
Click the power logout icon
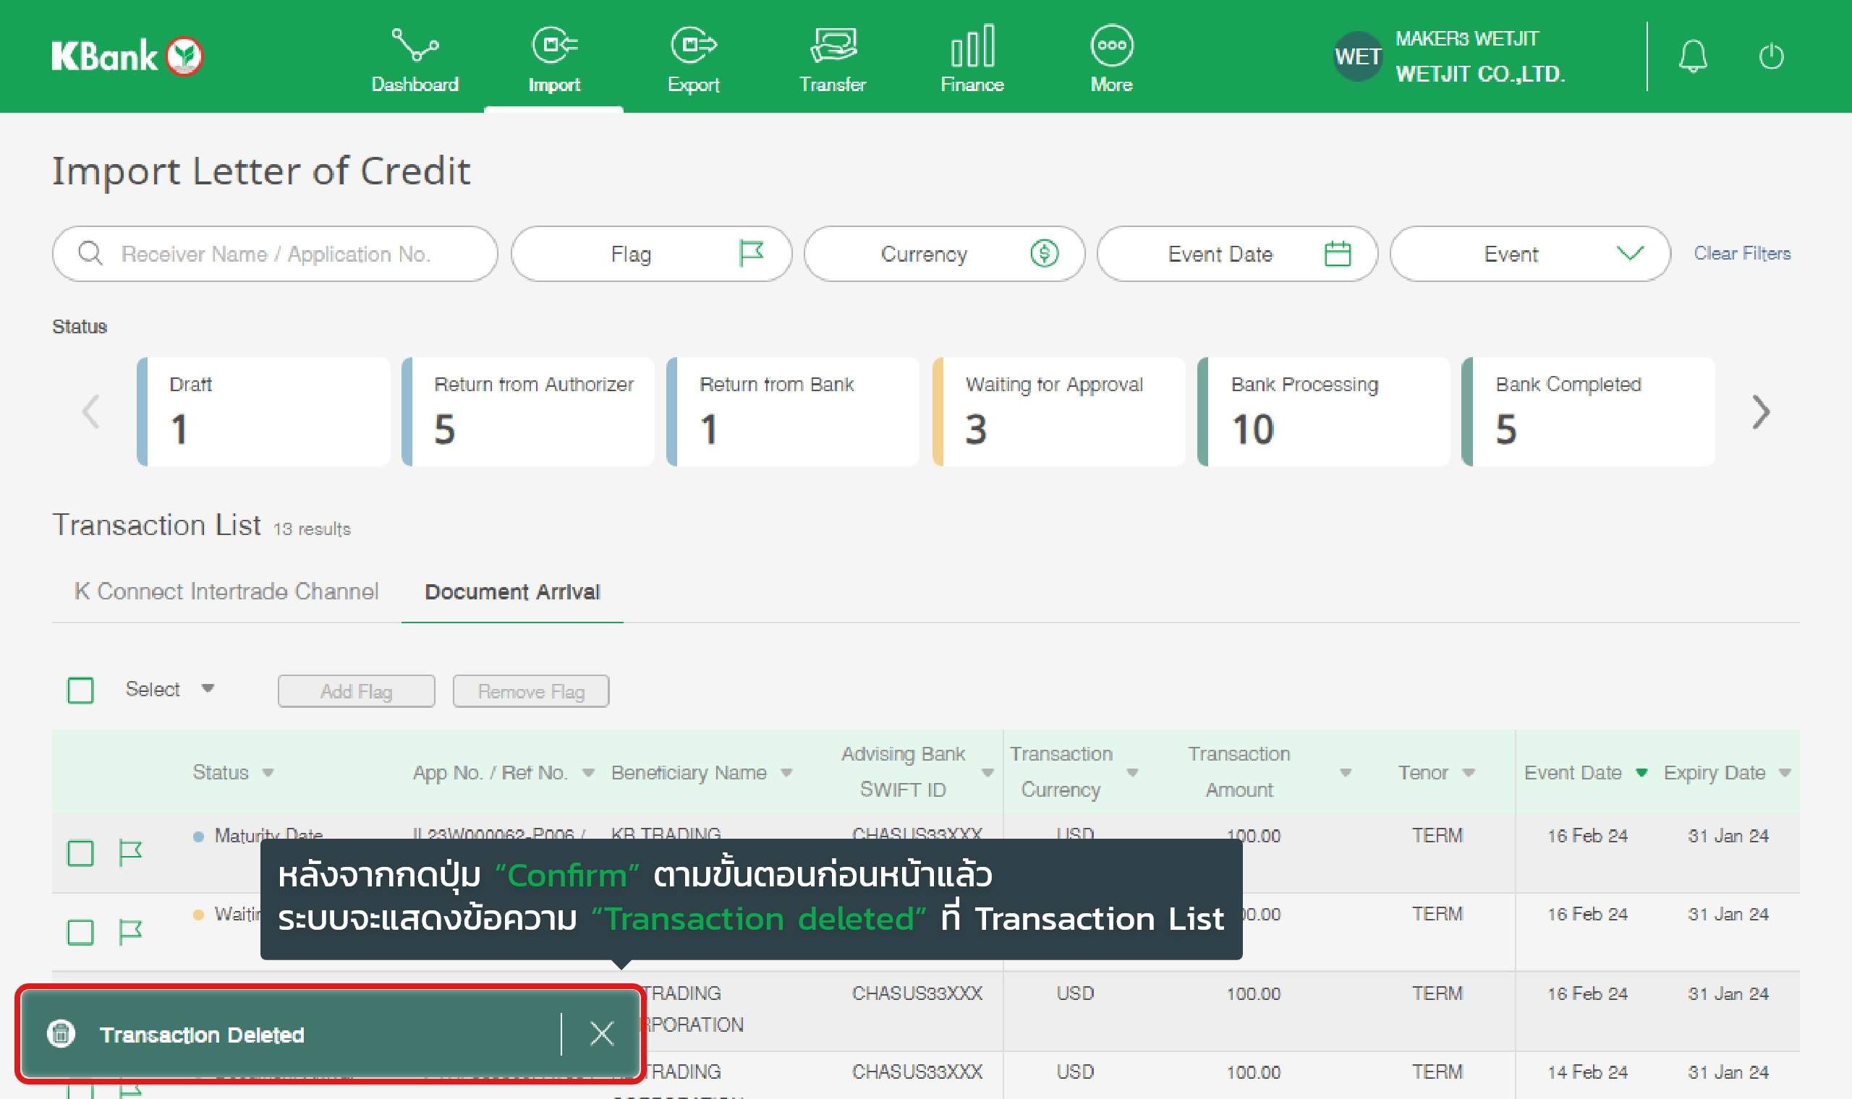coord(1771,57)
